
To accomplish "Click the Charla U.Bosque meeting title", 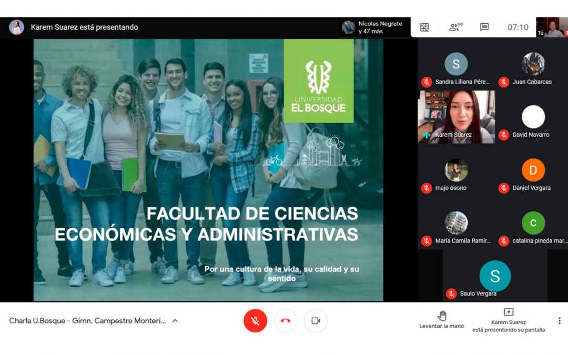I will (x=87, y=321).
